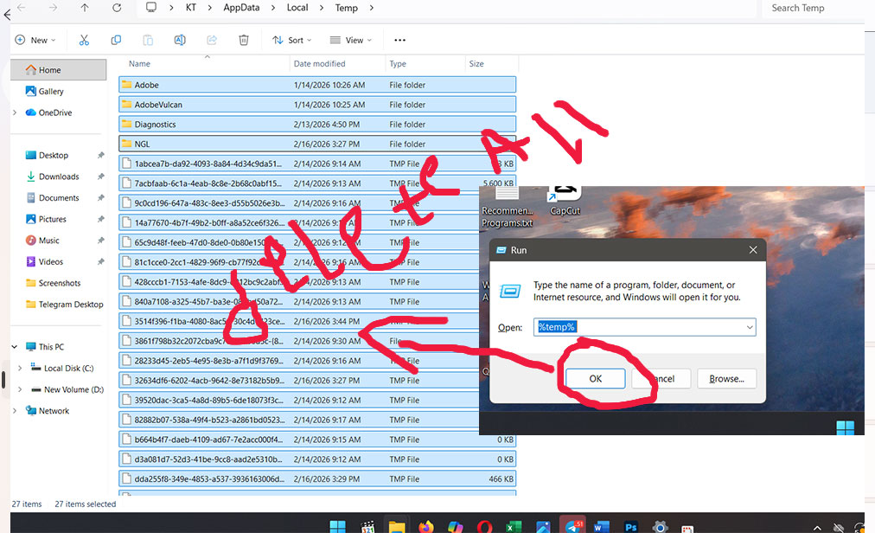Open the Sort dropdown
This screenshot has height=533, width=875.
(x=291, y=40)
